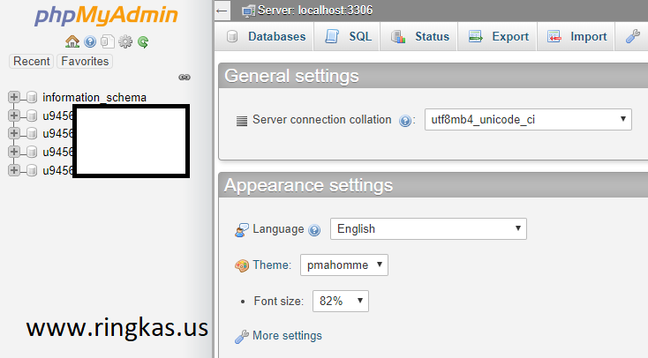Open navigation panel settings gear icon
Image resolution: width=648 pixels, height=358 pixels.
[125, 41]
